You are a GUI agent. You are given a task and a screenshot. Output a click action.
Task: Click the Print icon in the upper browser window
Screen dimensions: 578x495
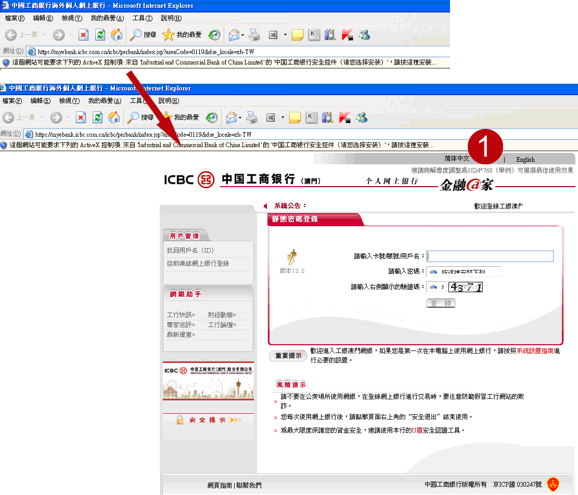[x=254, y=35]
